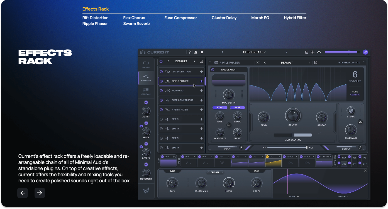Click the plus icon on Ripple Phaser row
Screen dimensions: 388x209
pyautogui.click(x=201, y=81)
